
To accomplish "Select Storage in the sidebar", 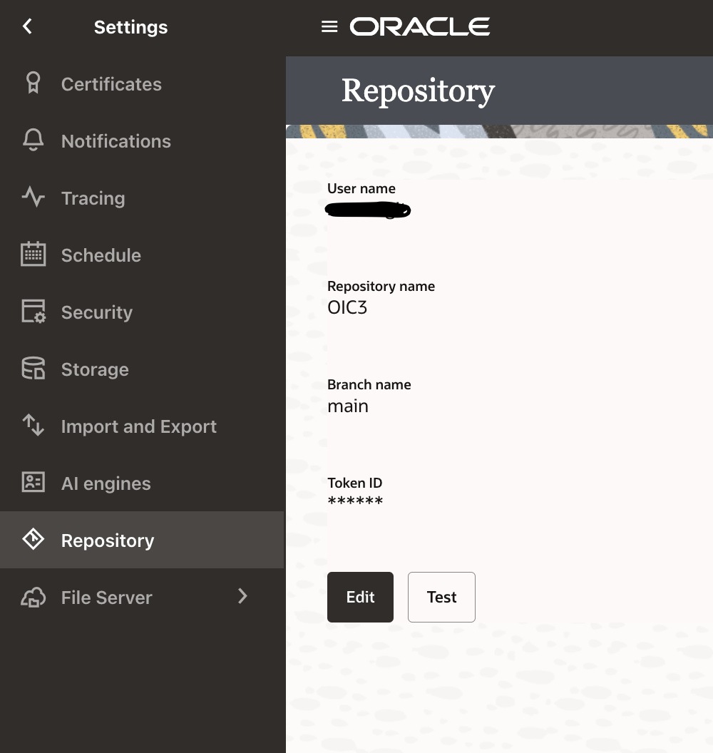I will pyautogui.click(x=142, y=369).
